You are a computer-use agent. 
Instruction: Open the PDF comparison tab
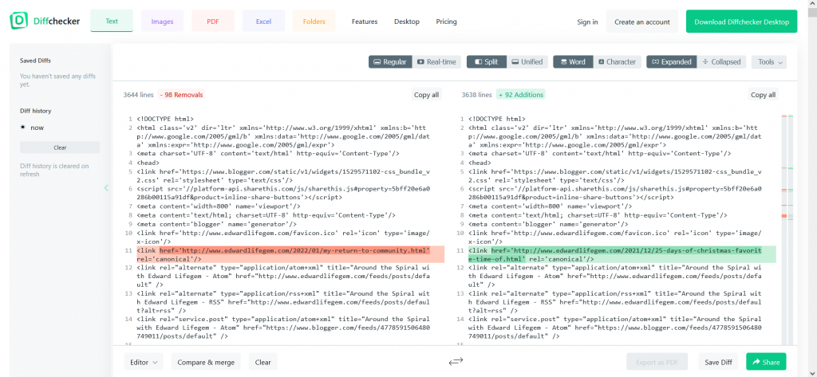pyautogui.click(x=212, y=22)
